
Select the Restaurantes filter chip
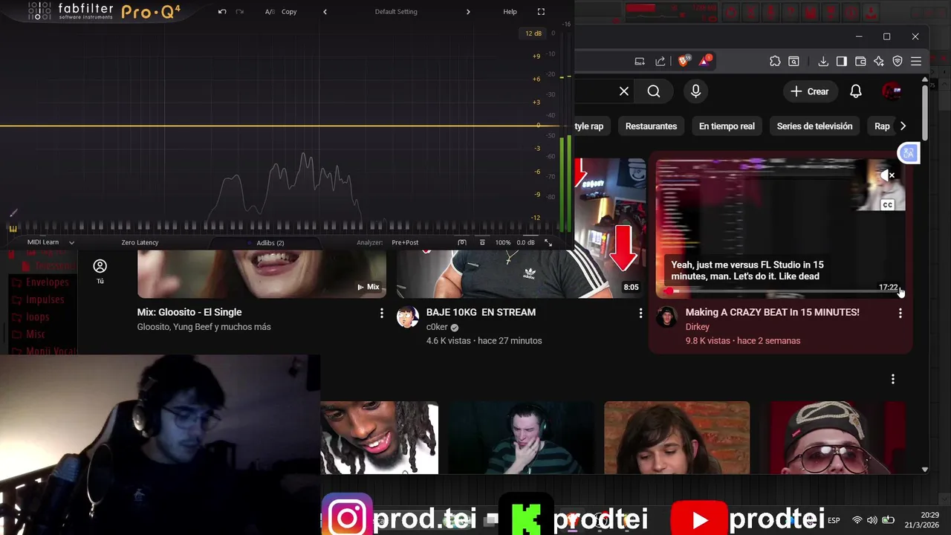tap(651, 126)
